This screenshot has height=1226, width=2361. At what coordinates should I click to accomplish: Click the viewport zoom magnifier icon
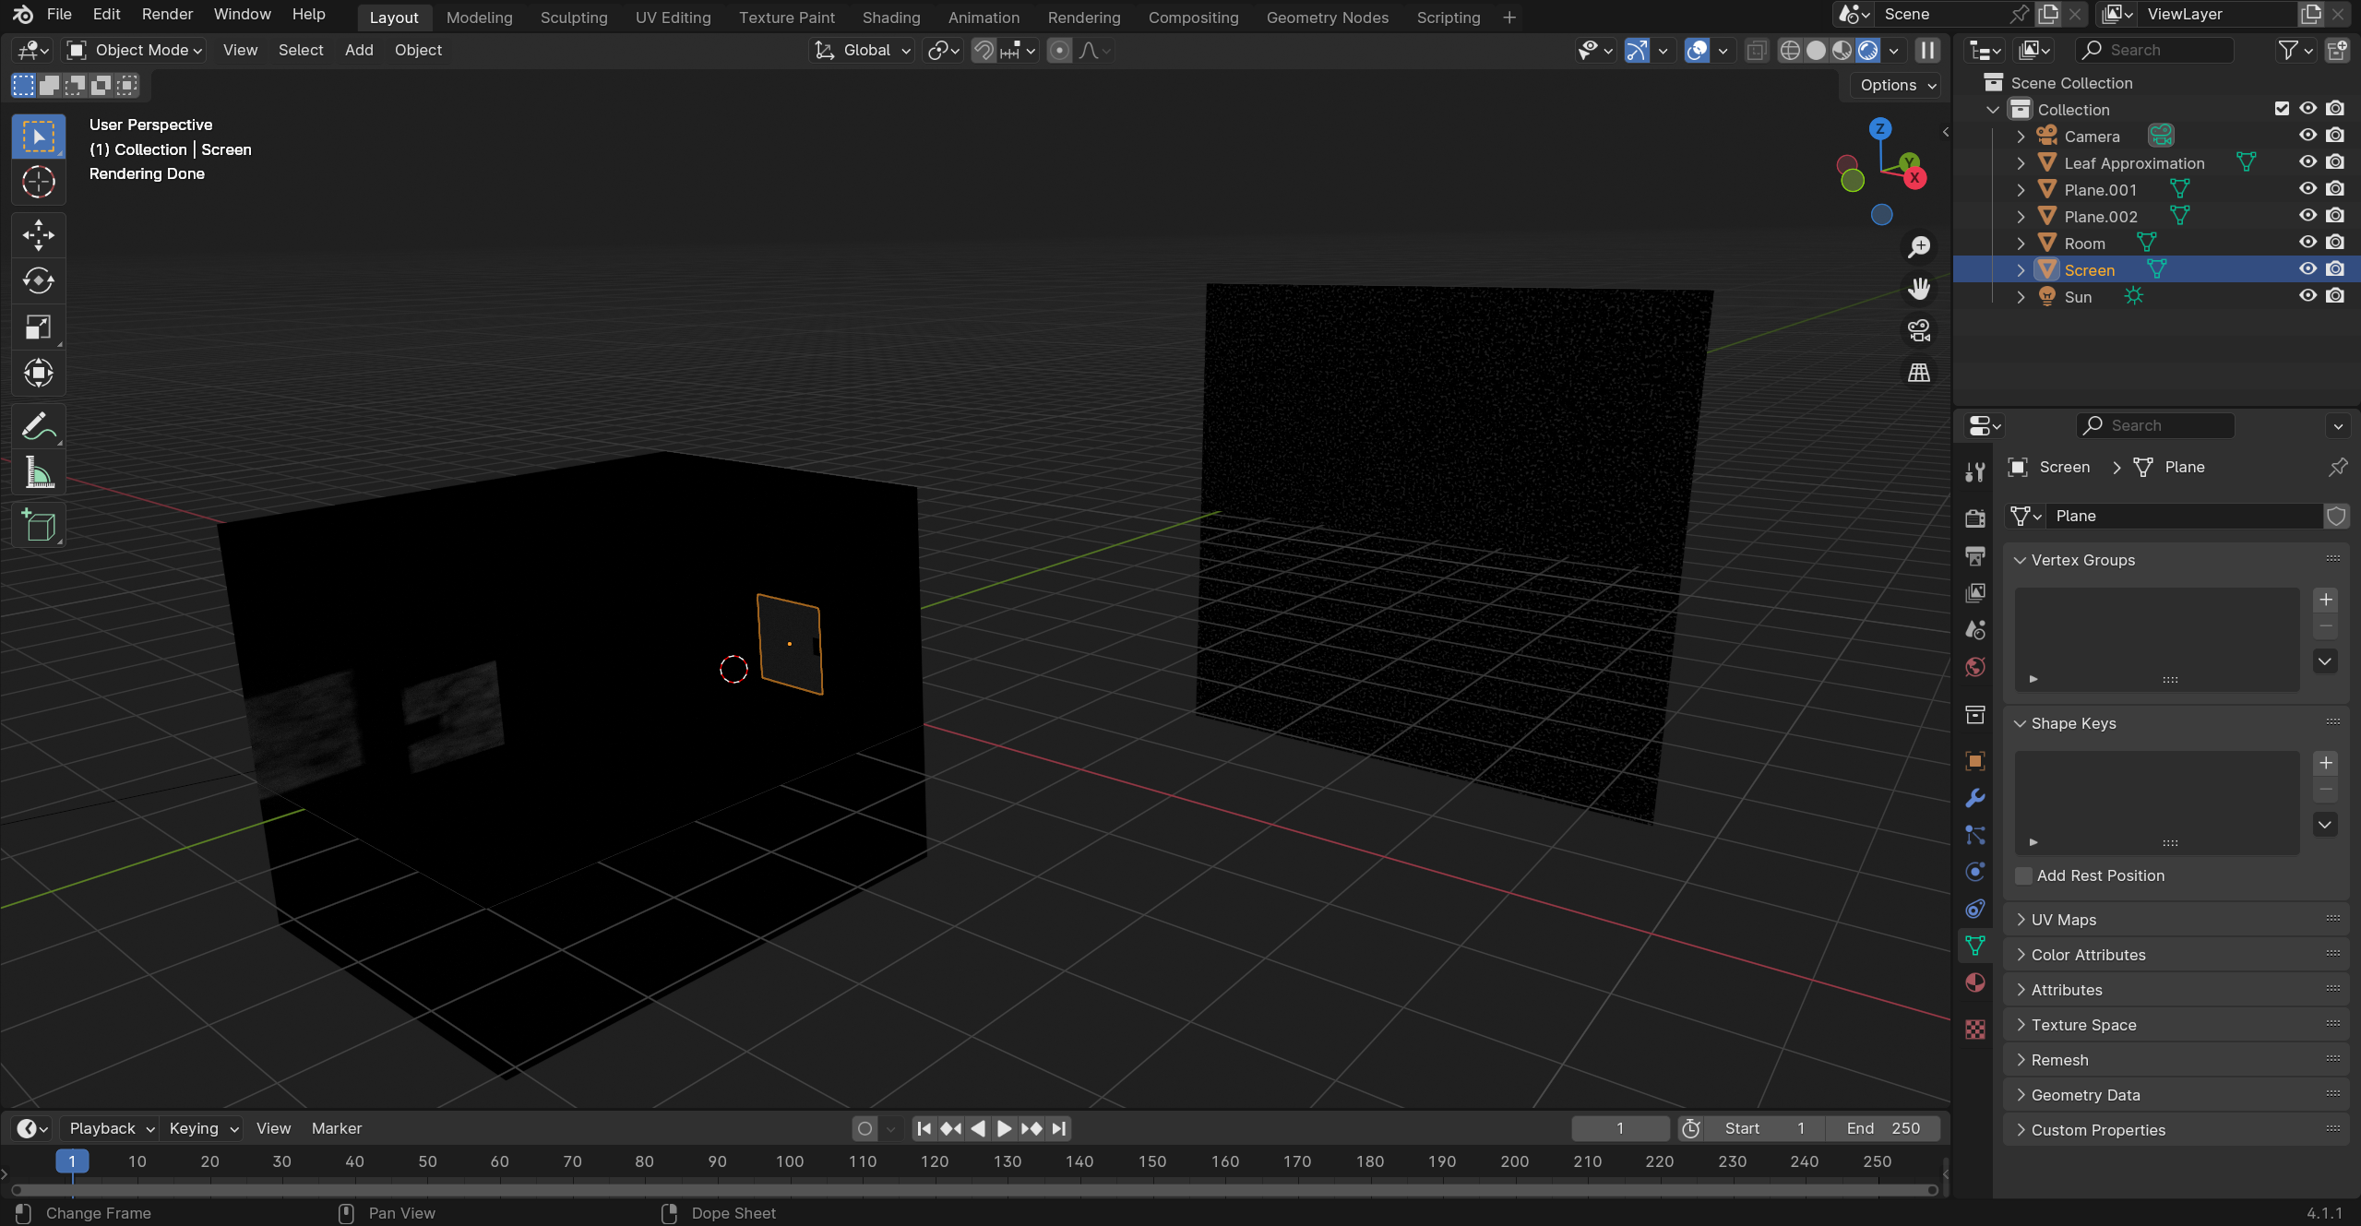point(1919,246)
